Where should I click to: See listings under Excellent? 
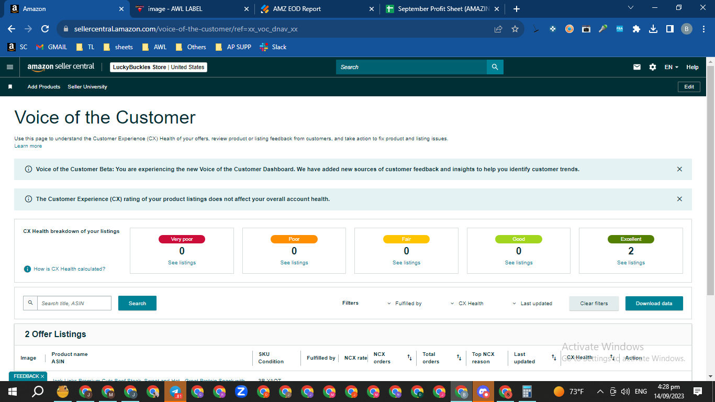(631, 263)
